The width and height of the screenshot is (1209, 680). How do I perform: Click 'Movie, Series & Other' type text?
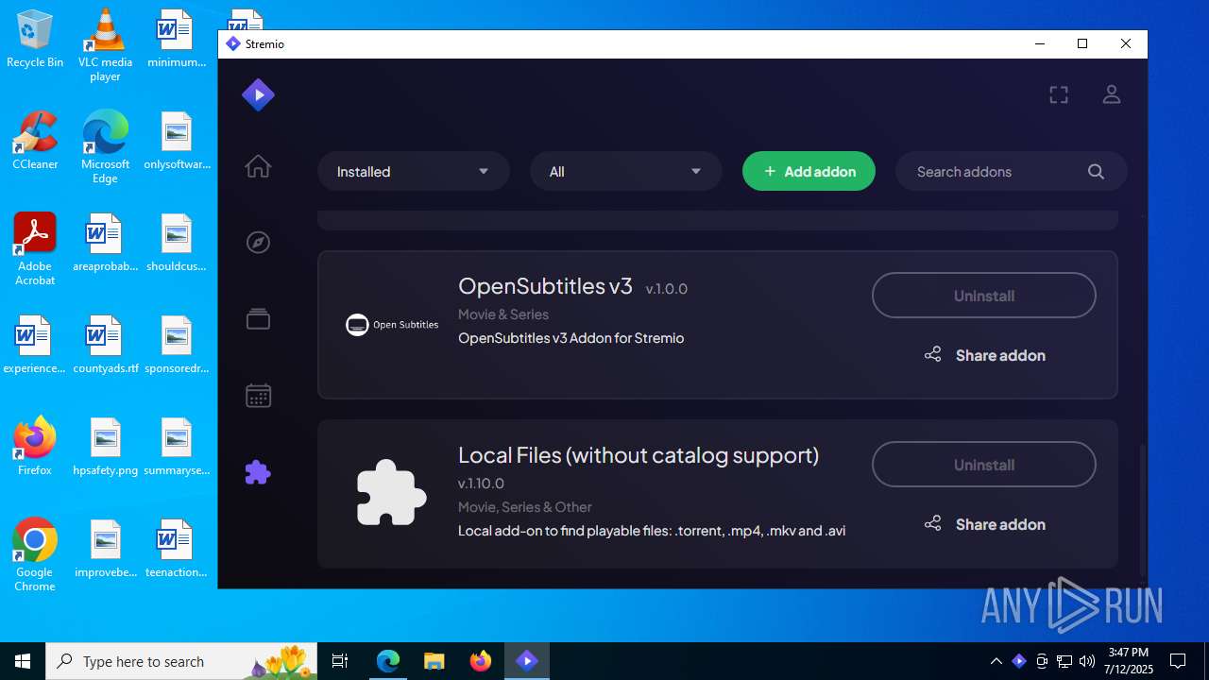[x=525, y=507]
